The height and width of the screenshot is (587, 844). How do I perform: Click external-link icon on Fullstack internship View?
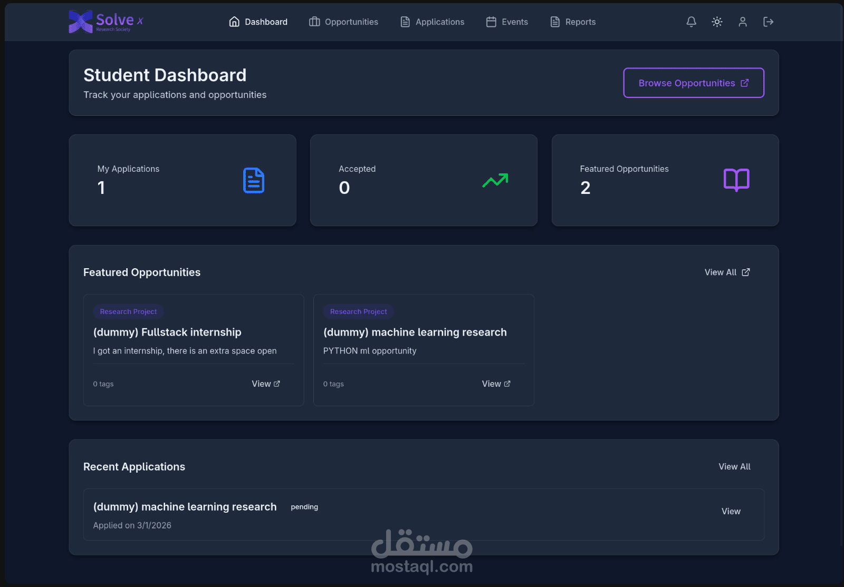[277, 384]
